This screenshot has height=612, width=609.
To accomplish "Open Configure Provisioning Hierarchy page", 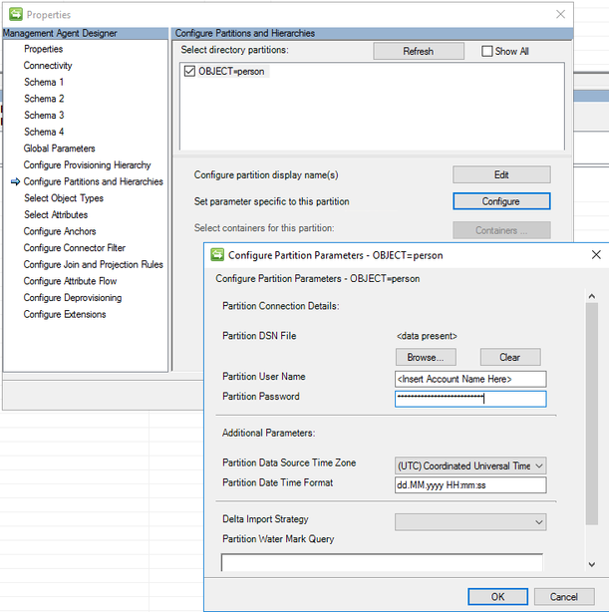I will click(x=87, y=164).
